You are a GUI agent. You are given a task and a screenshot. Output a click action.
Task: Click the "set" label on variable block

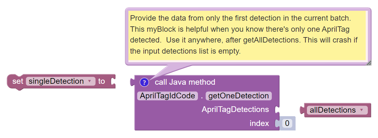pos(17,82)
